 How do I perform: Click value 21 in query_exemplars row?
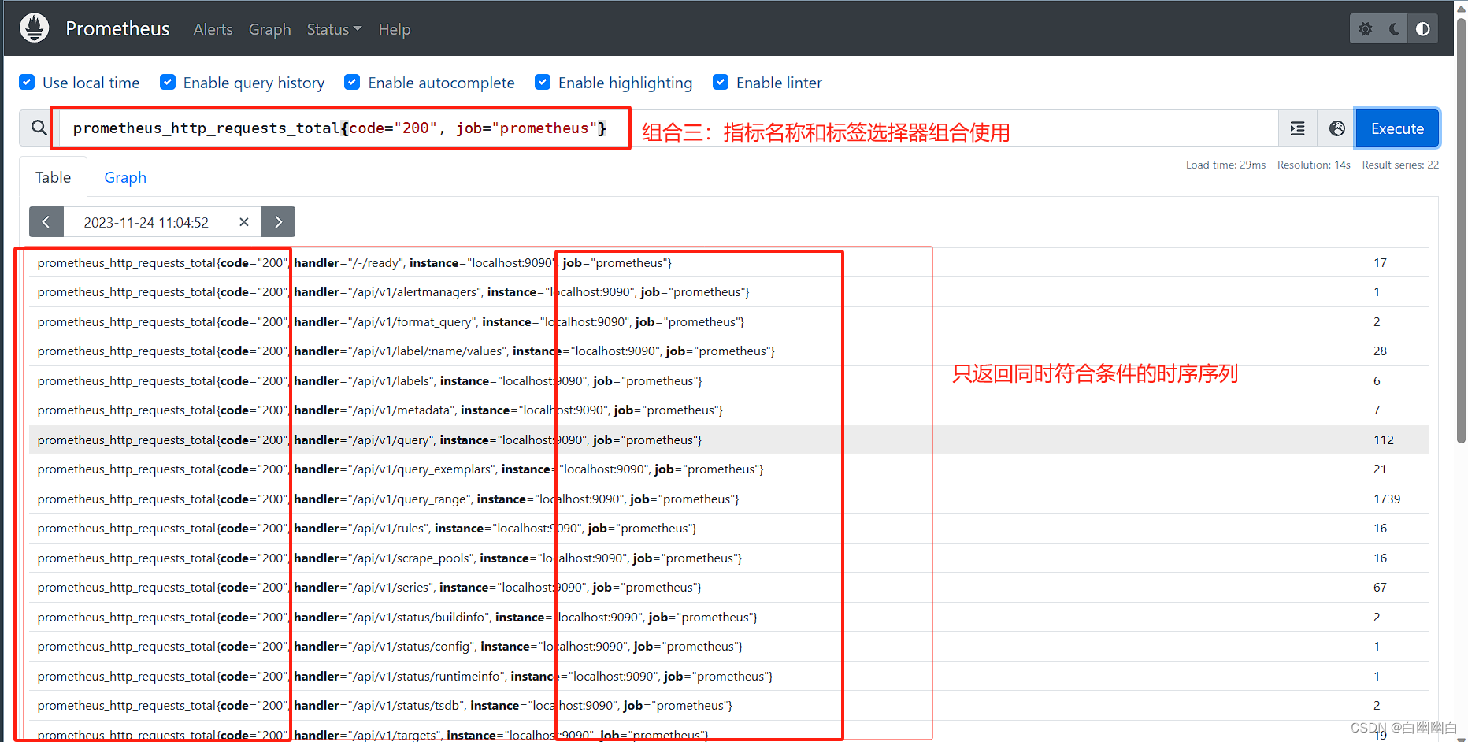pos(1380,469)
